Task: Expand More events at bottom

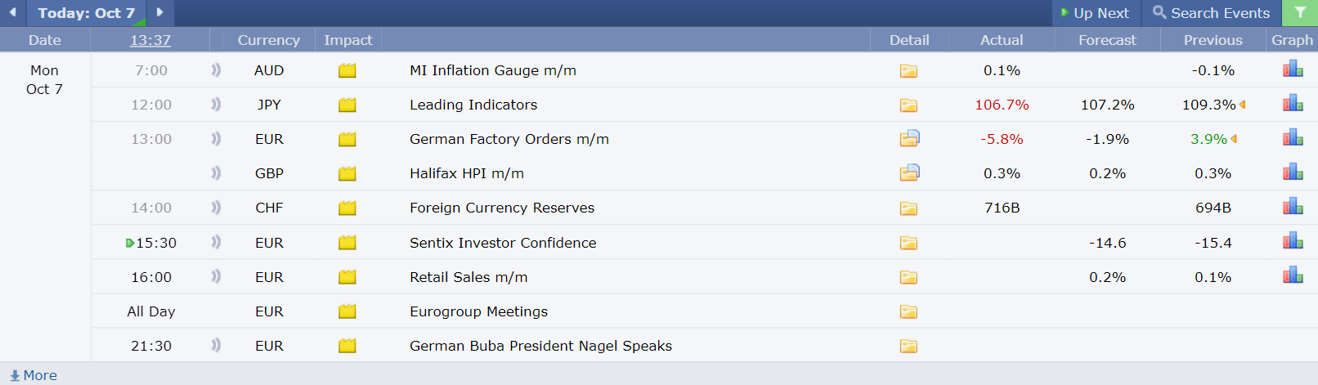Action: coord(34,375)
